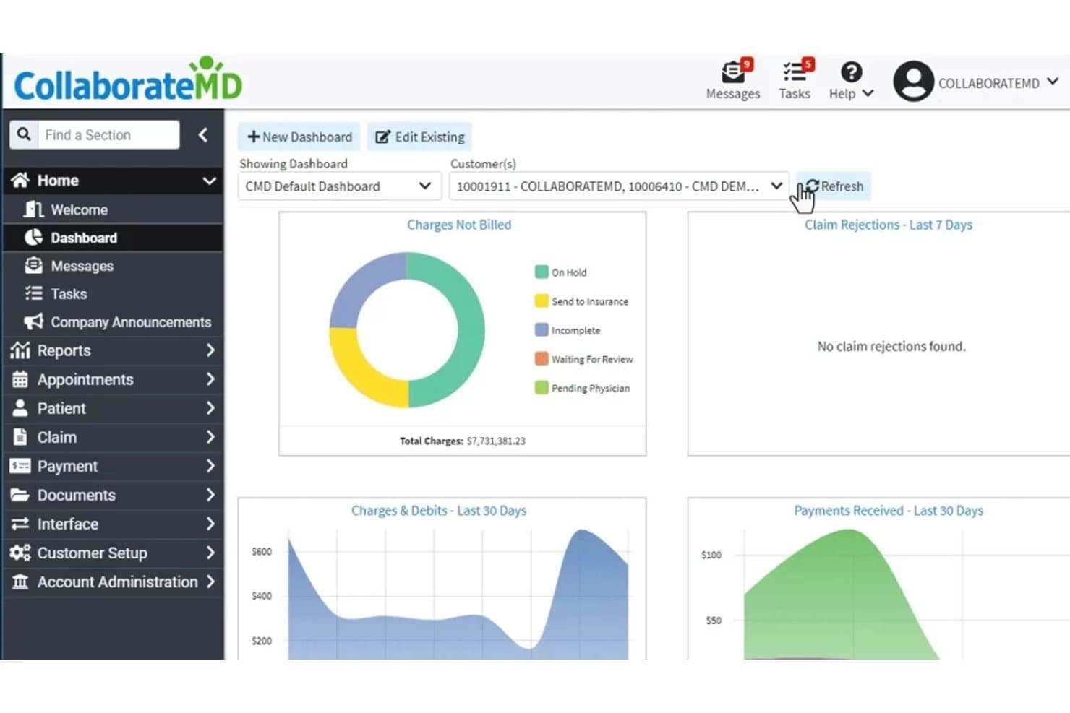Select Company Announcements in the sidebar
The width and height of the screenshot is (1070, 713).
coord(114,321)
